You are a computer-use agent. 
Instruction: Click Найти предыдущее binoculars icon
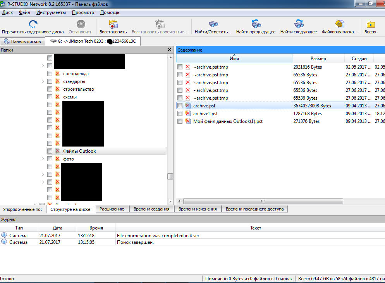pyautogui.click(x=256, y=24)
